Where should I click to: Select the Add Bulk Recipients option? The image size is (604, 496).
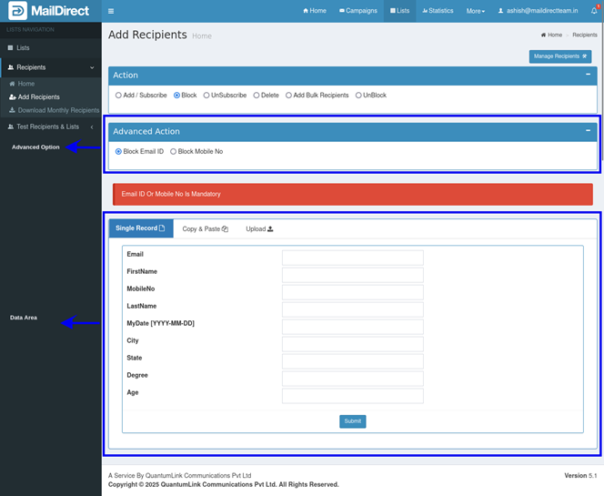tap(287, 96)
